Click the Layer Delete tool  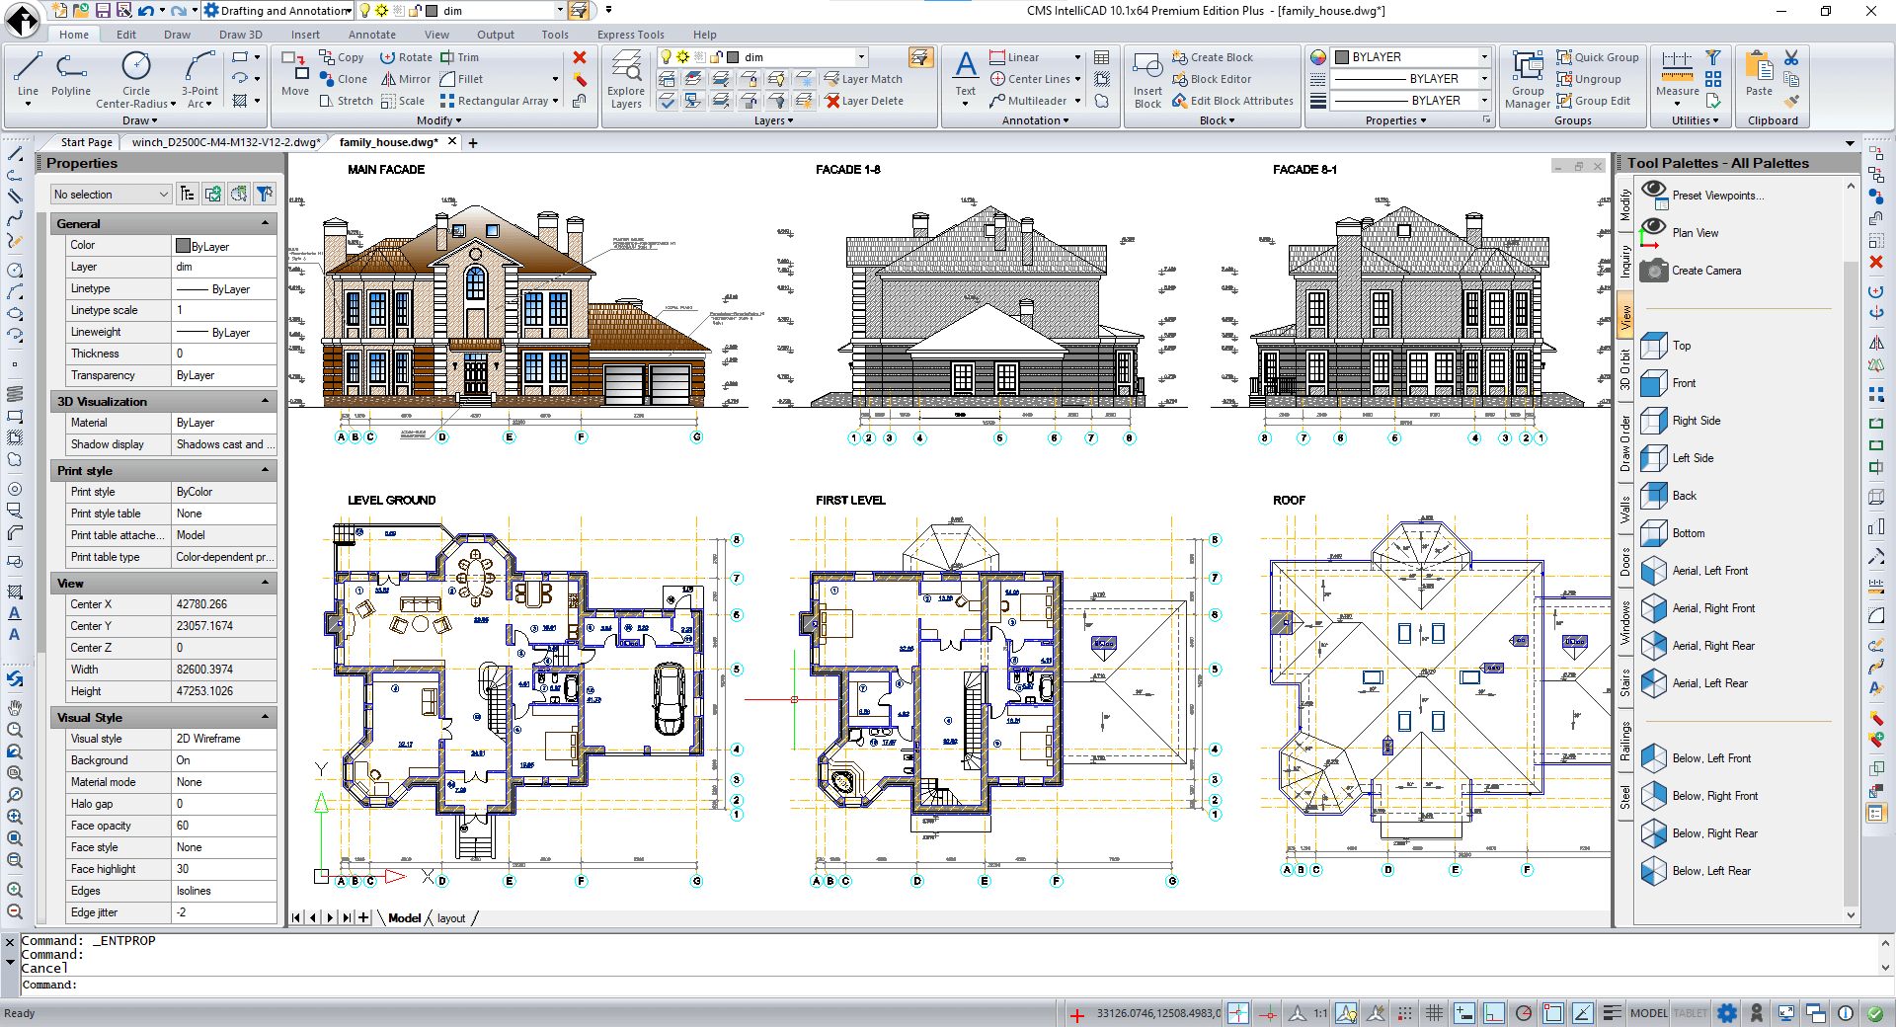[x=864, y=101]
